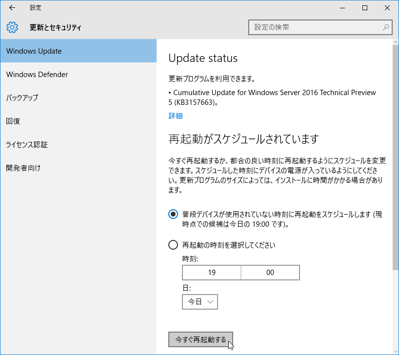Click the 更新とセキュリティ page title
This screenshot has width=399, height=355.
[x=56, y=27]
